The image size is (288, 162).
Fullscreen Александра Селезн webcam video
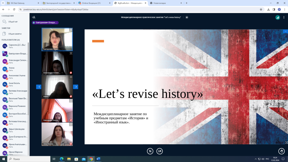point(71,53)
